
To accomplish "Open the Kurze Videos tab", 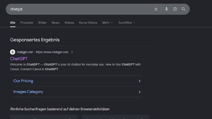I will [88, 23].
